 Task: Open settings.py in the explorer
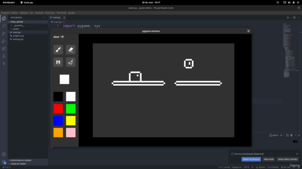[28, 39]
